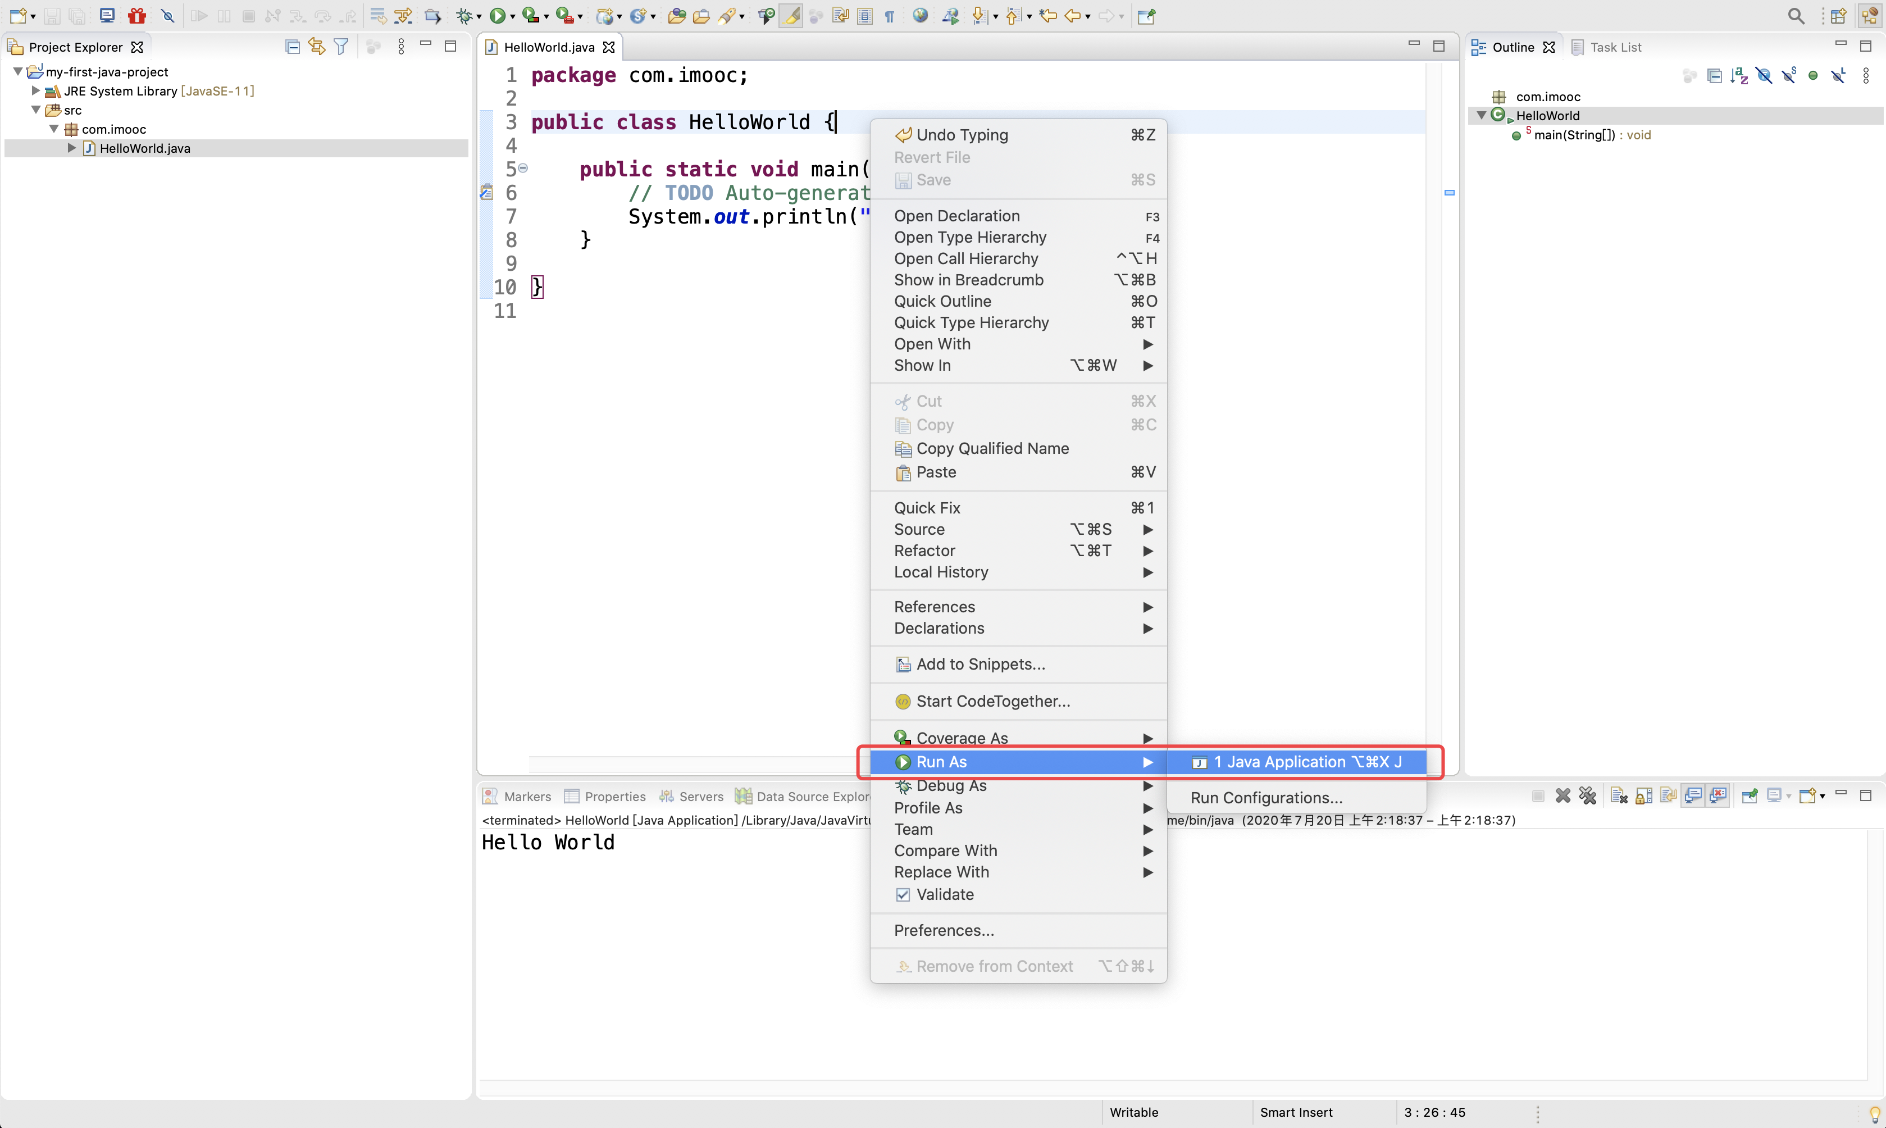Viewport: 1886px width, 1128px height.
Task: Open the Refactor submenu
Action: point(1018,551)
